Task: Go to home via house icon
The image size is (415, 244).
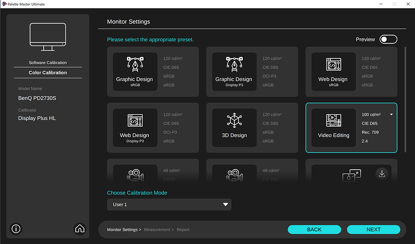Action: (80, 228)
